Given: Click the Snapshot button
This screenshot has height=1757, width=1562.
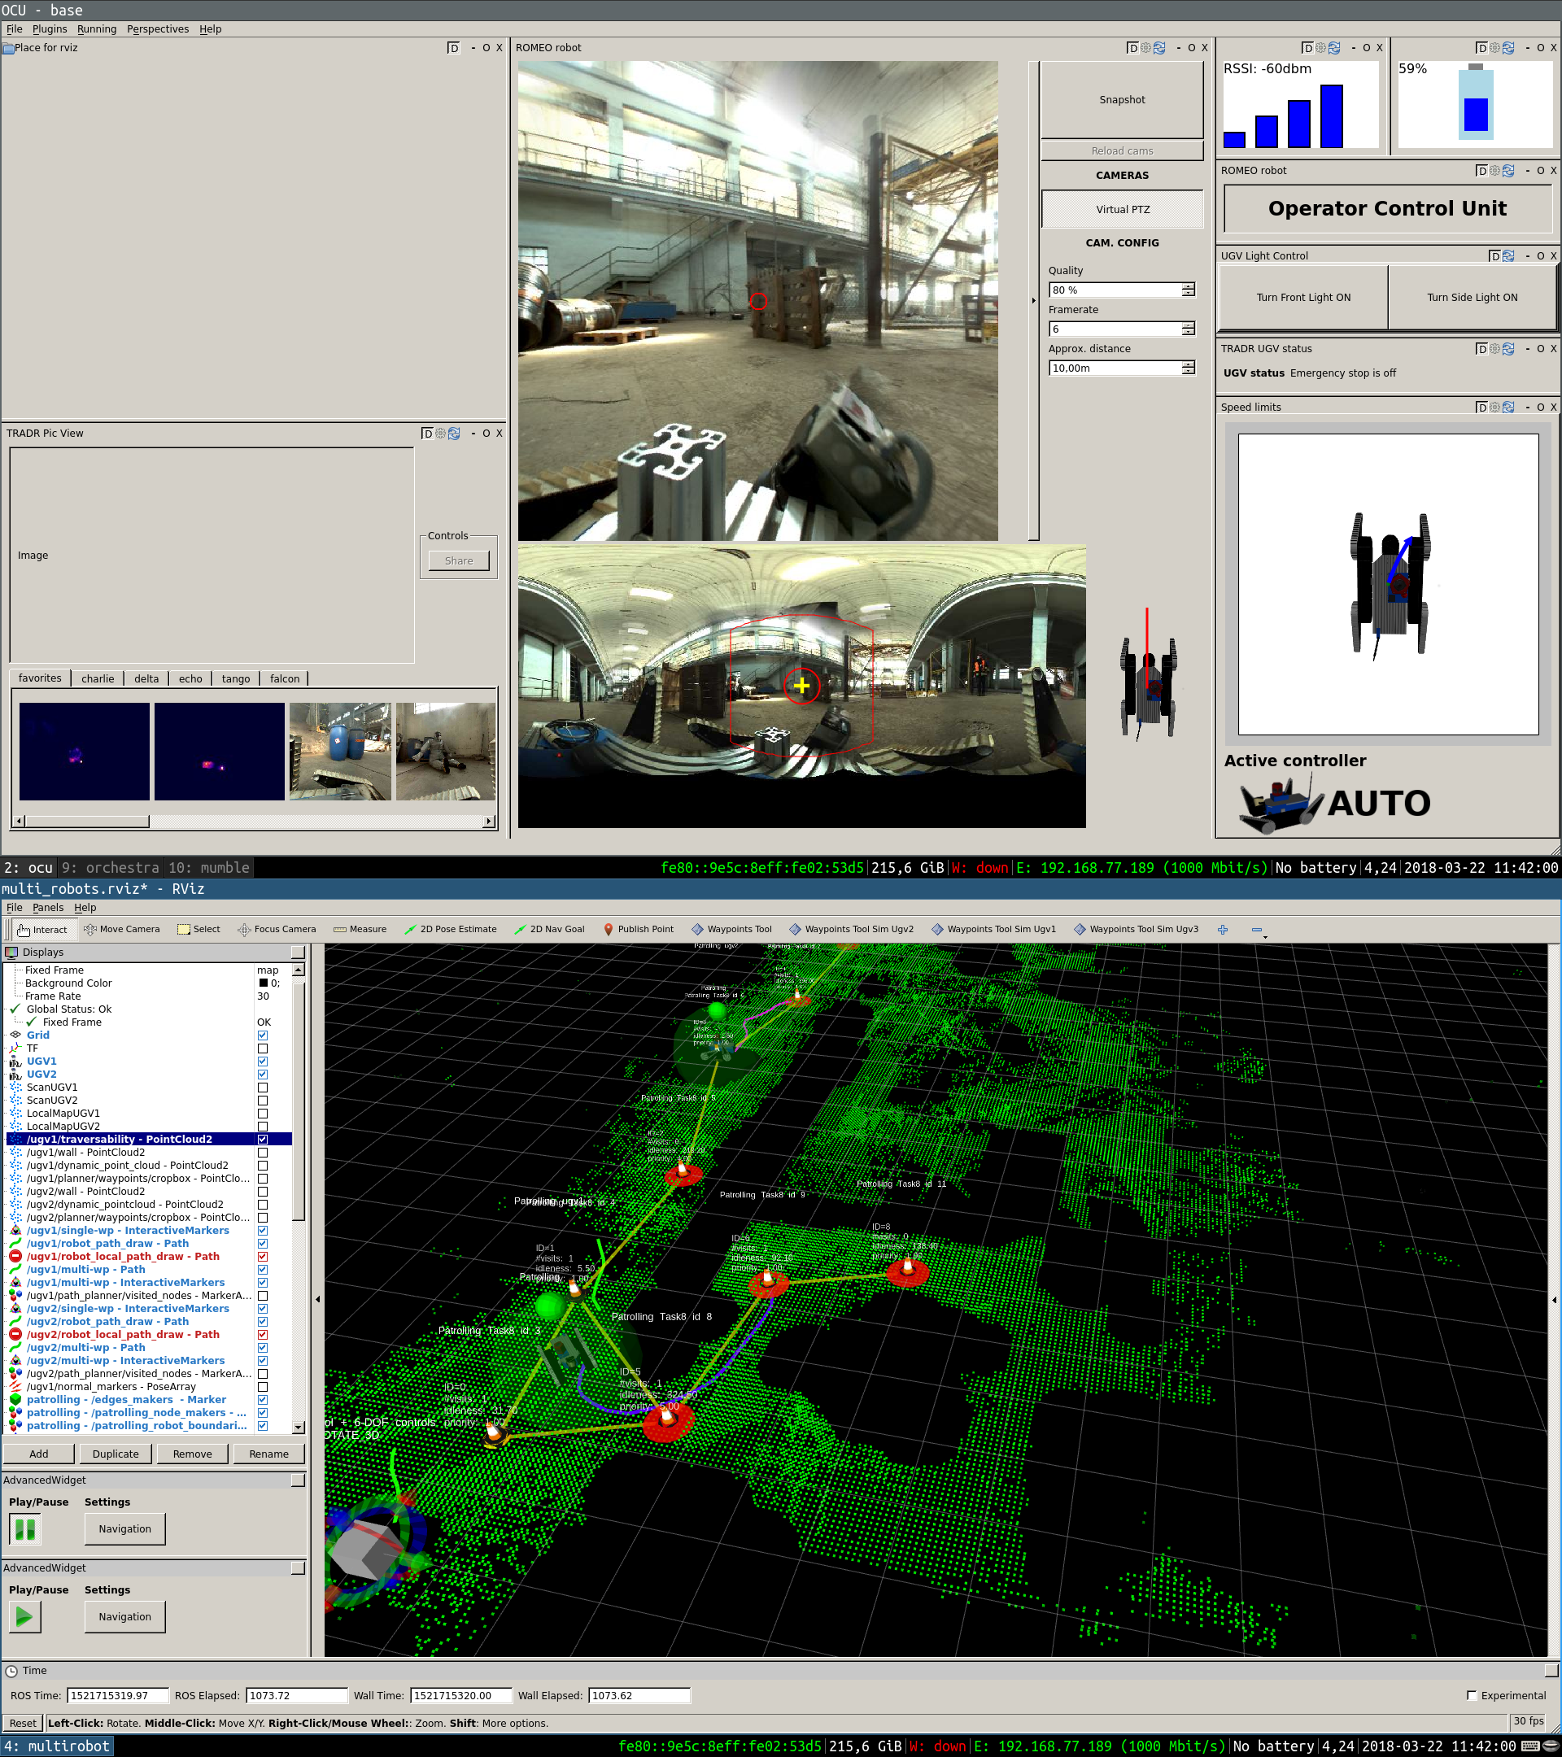Looking at the screenshot, I should pyautogui.click(x=1121, y=100).
